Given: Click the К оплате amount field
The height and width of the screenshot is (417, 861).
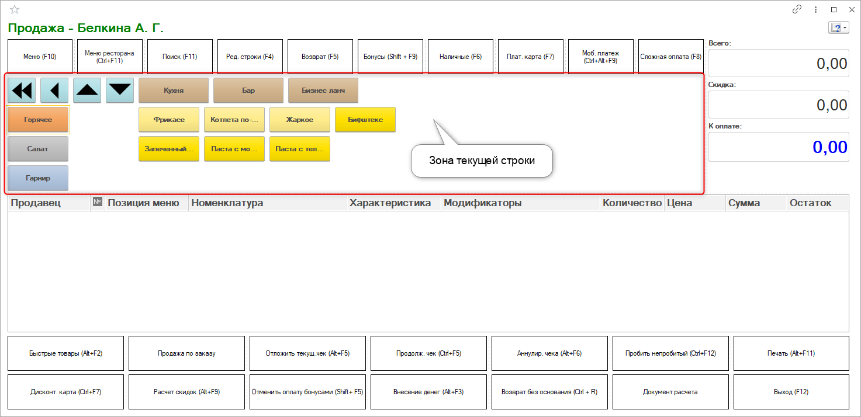Looking at the screenshot, I should (779, 147).
